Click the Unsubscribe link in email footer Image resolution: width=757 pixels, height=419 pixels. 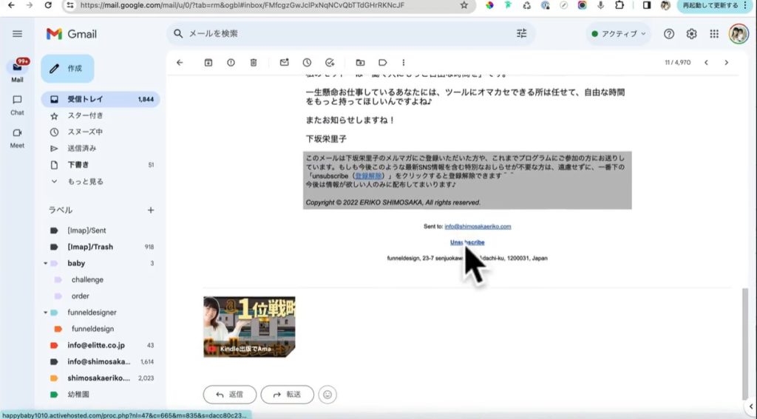467,242
